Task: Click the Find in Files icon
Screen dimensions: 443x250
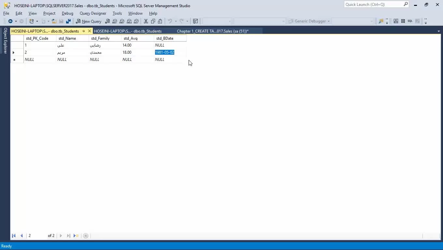Action: coord(381,21)
